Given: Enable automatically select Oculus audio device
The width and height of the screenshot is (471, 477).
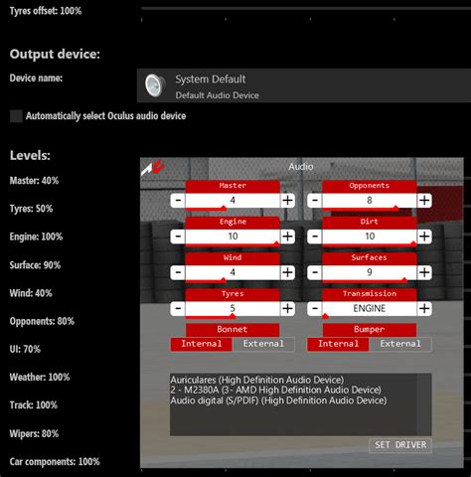Looking at the screenshot, I should (x=16, y=116).
